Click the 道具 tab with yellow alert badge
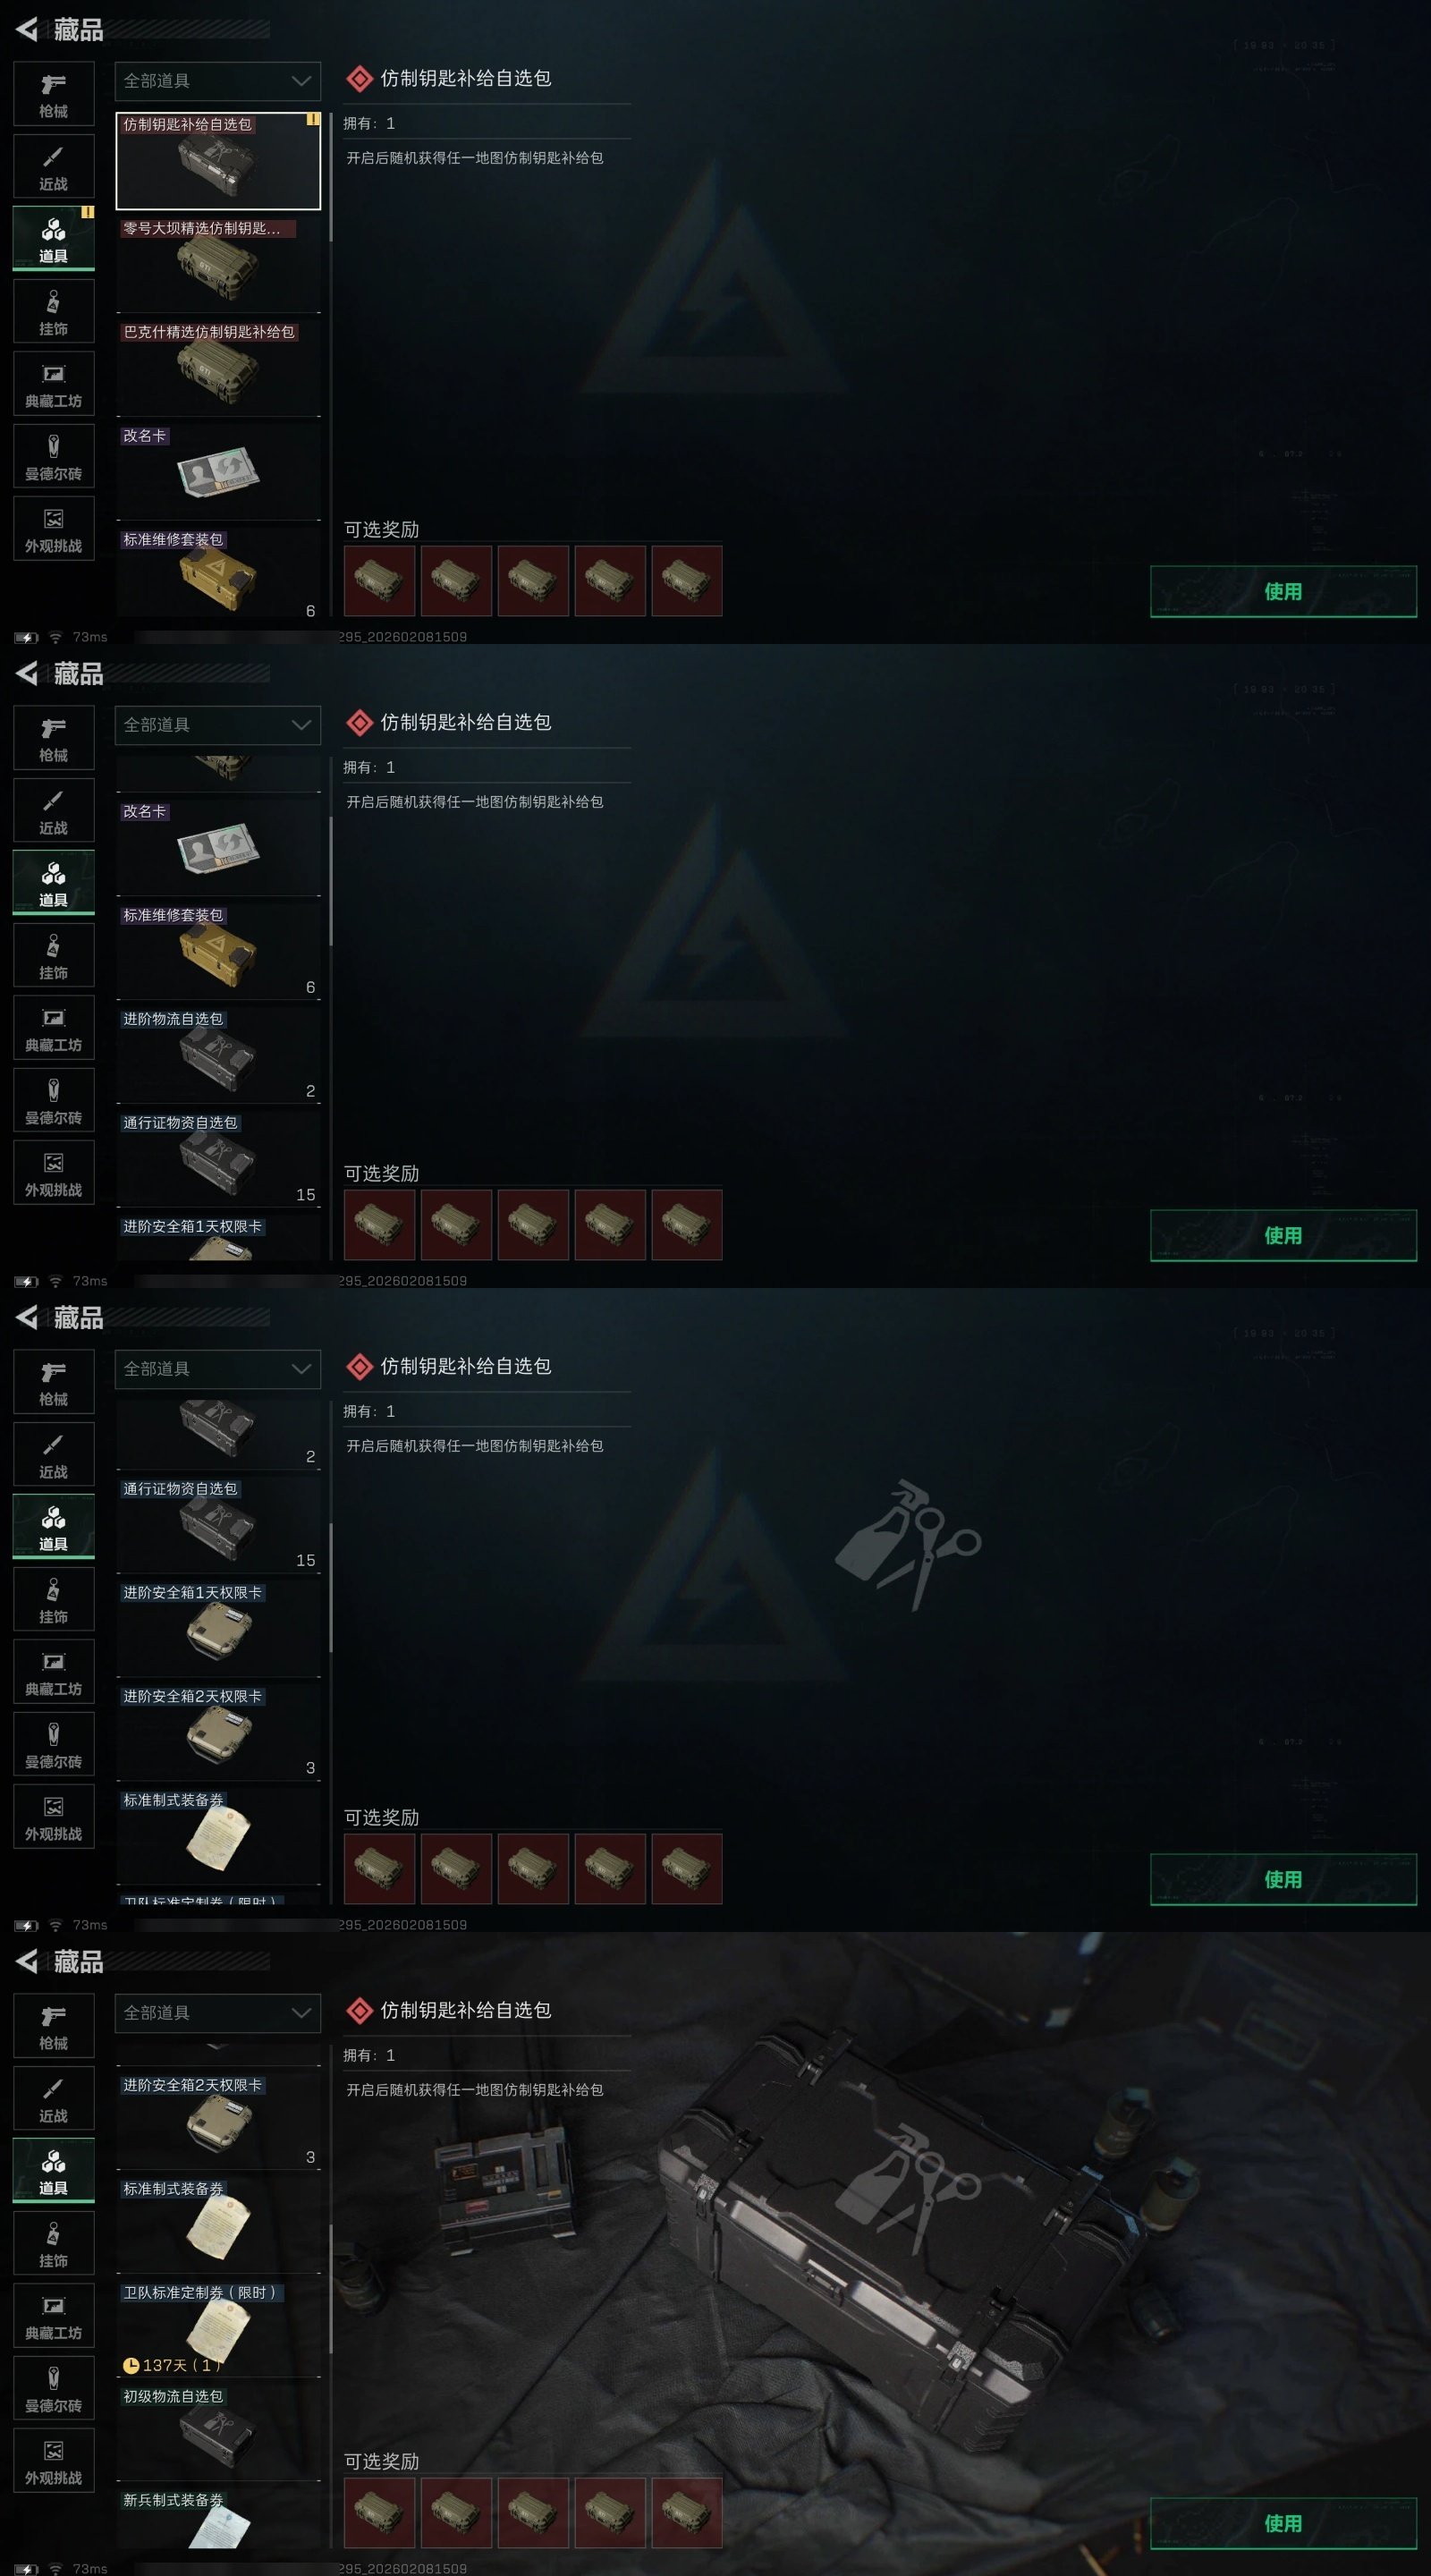 click(x=53, y=239)
